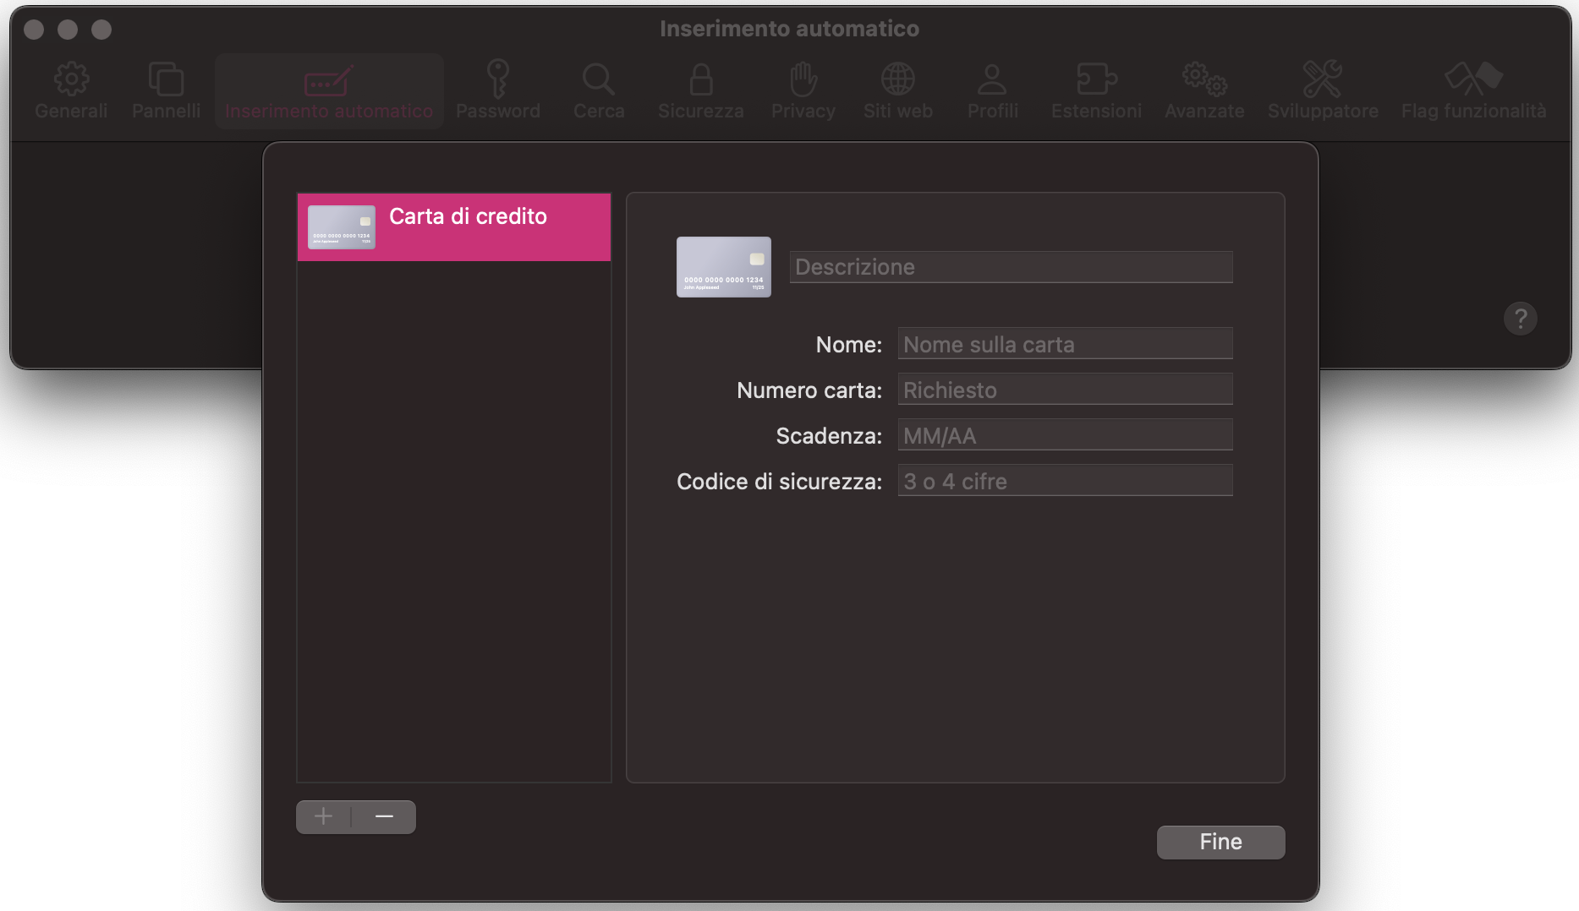
Task: Open the Sviluppatore settings pane
Action: coord(1322,90)
